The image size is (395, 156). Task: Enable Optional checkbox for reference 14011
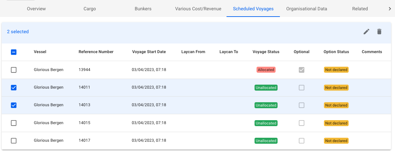[302, 88]
